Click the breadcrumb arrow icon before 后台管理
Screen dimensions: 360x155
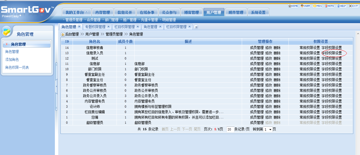coord(63,34)
